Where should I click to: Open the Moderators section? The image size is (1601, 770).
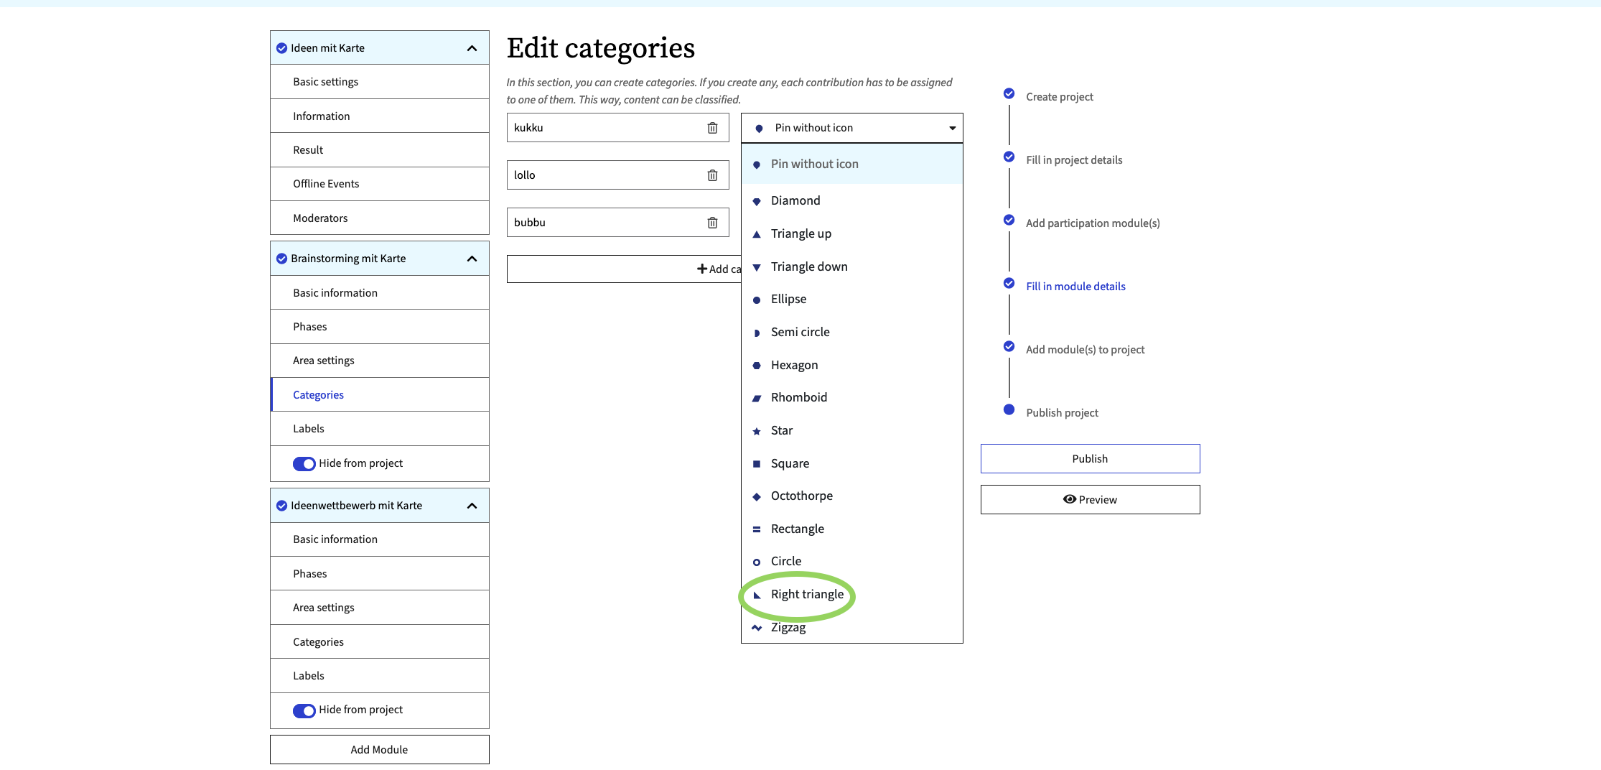click(380, 218)
